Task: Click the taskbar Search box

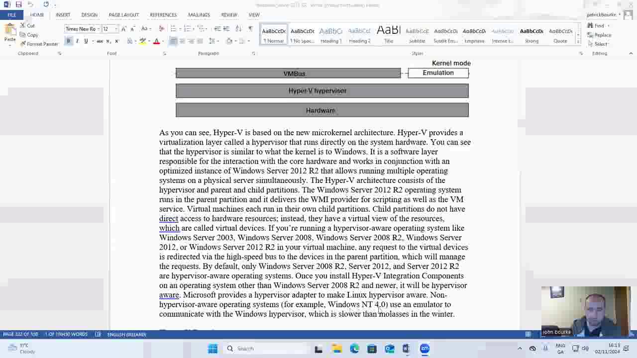Action: (267, 349)
